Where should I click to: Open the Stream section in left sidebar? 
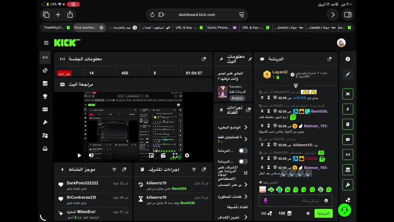pos(45,57)
